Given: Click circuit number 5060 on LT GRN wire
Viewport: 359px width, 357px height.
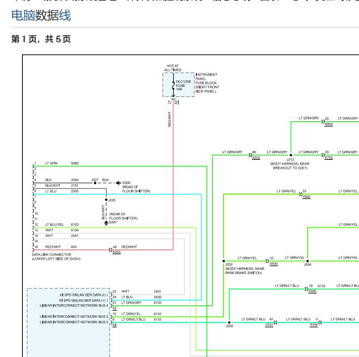Looking at the screenshot, I should pos(75,163).
